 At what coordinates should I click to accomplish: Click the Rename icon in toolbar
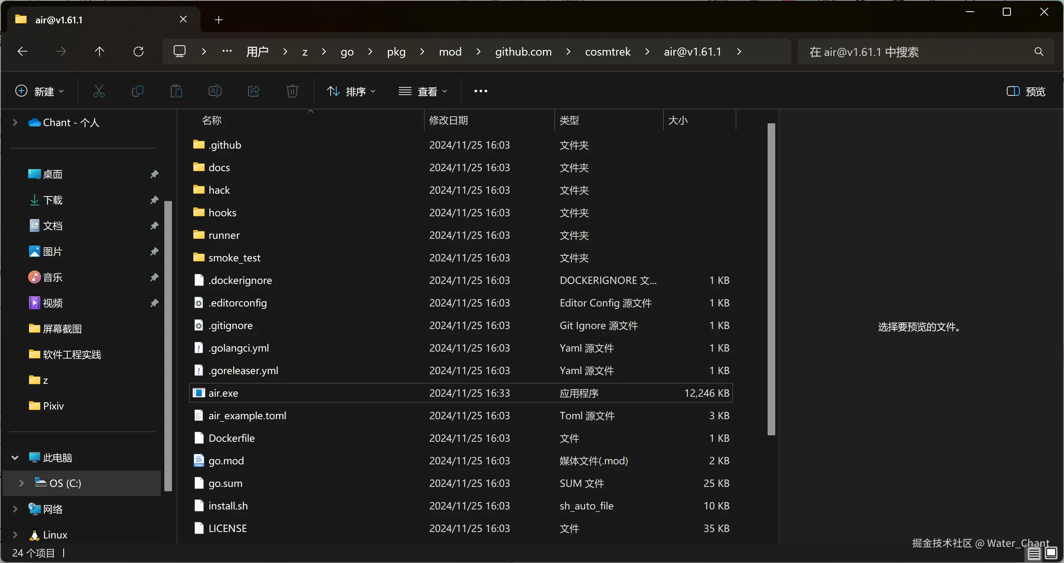click(215, 91)
